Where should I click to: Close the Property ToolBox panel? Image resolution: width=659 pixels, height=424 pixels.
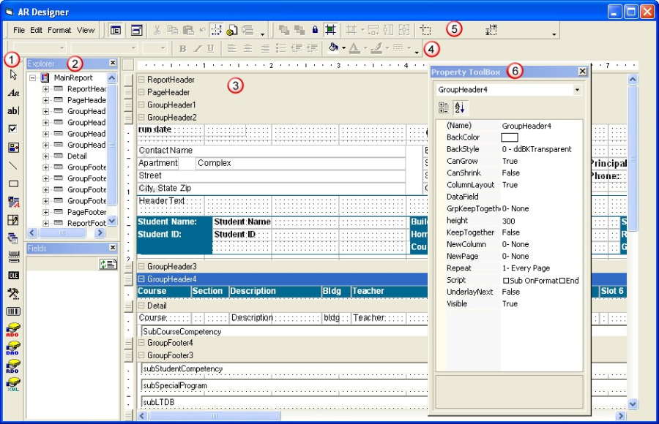(581, 71)
